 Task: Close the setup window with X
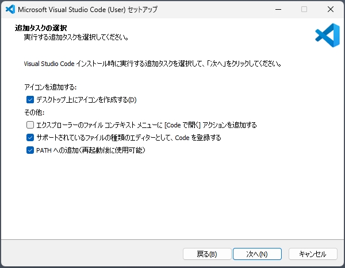point(330,9)
